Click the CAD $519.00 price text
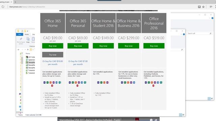 pyautogui.click(x=154, y=38)
